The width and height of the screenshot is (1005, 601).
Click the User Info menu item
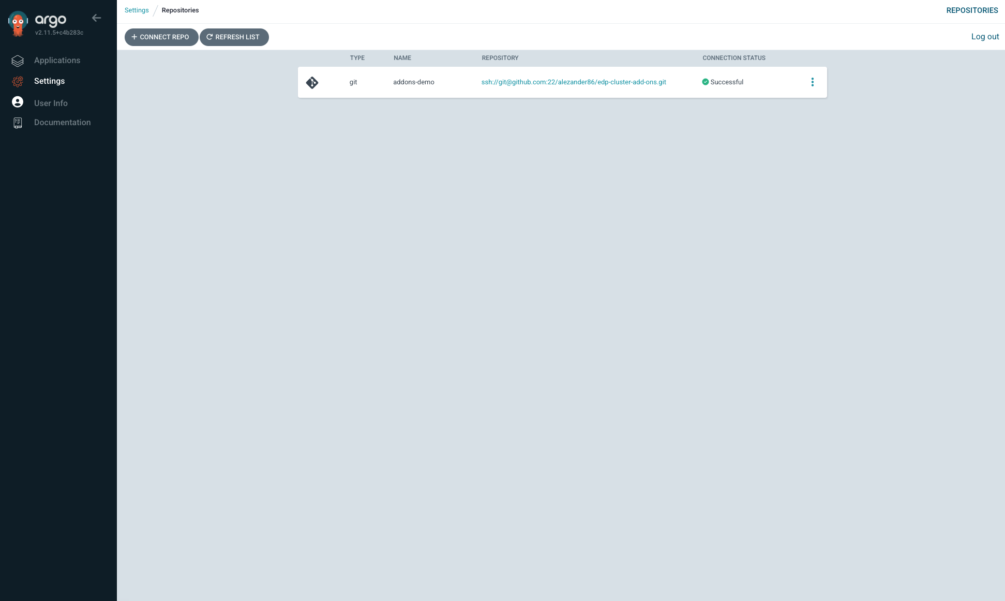click(x=51, y=103)
